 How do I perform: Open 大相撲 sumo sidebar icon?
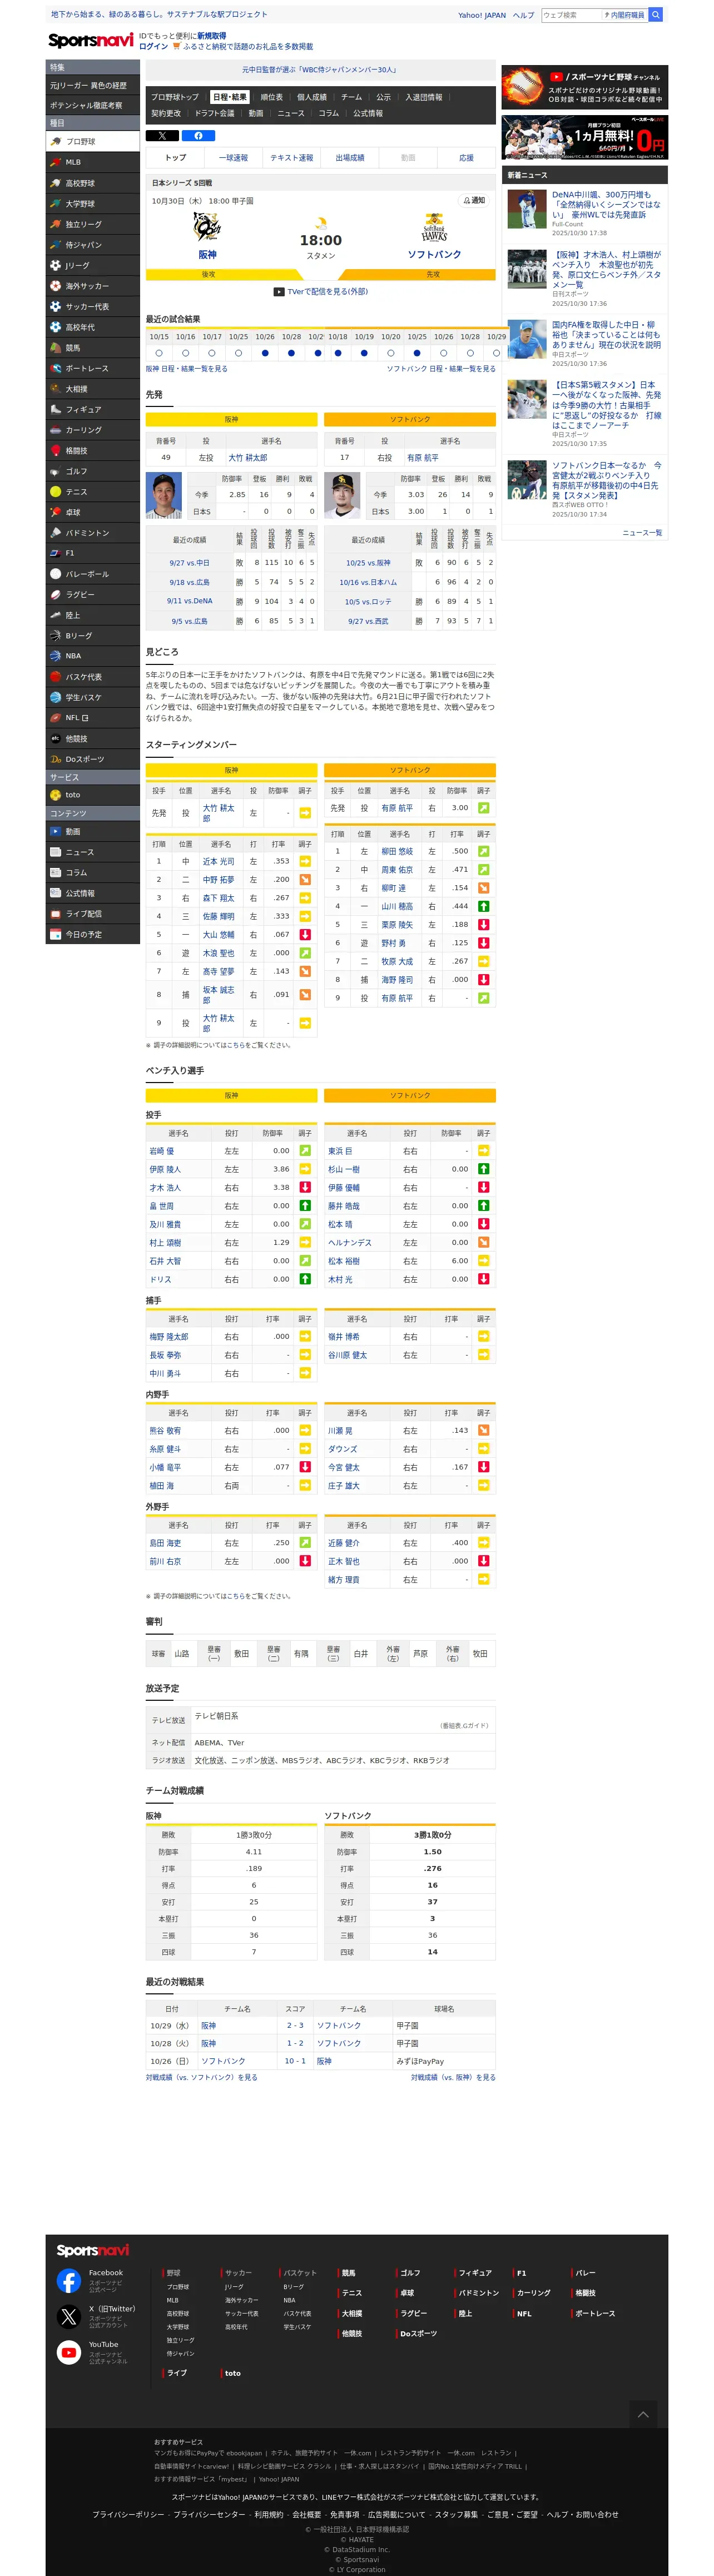56,389
